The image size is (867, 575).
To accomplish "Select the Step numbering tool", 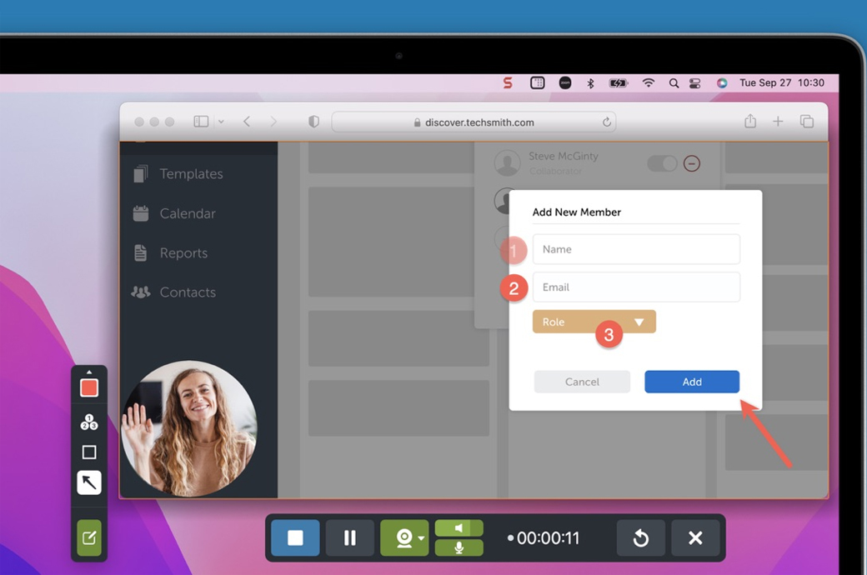I will coord(89,422).
